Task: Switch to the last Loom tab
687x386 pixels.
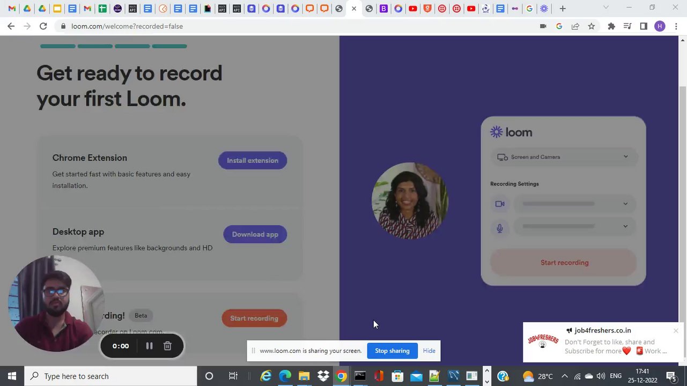Action: [544, 9]
